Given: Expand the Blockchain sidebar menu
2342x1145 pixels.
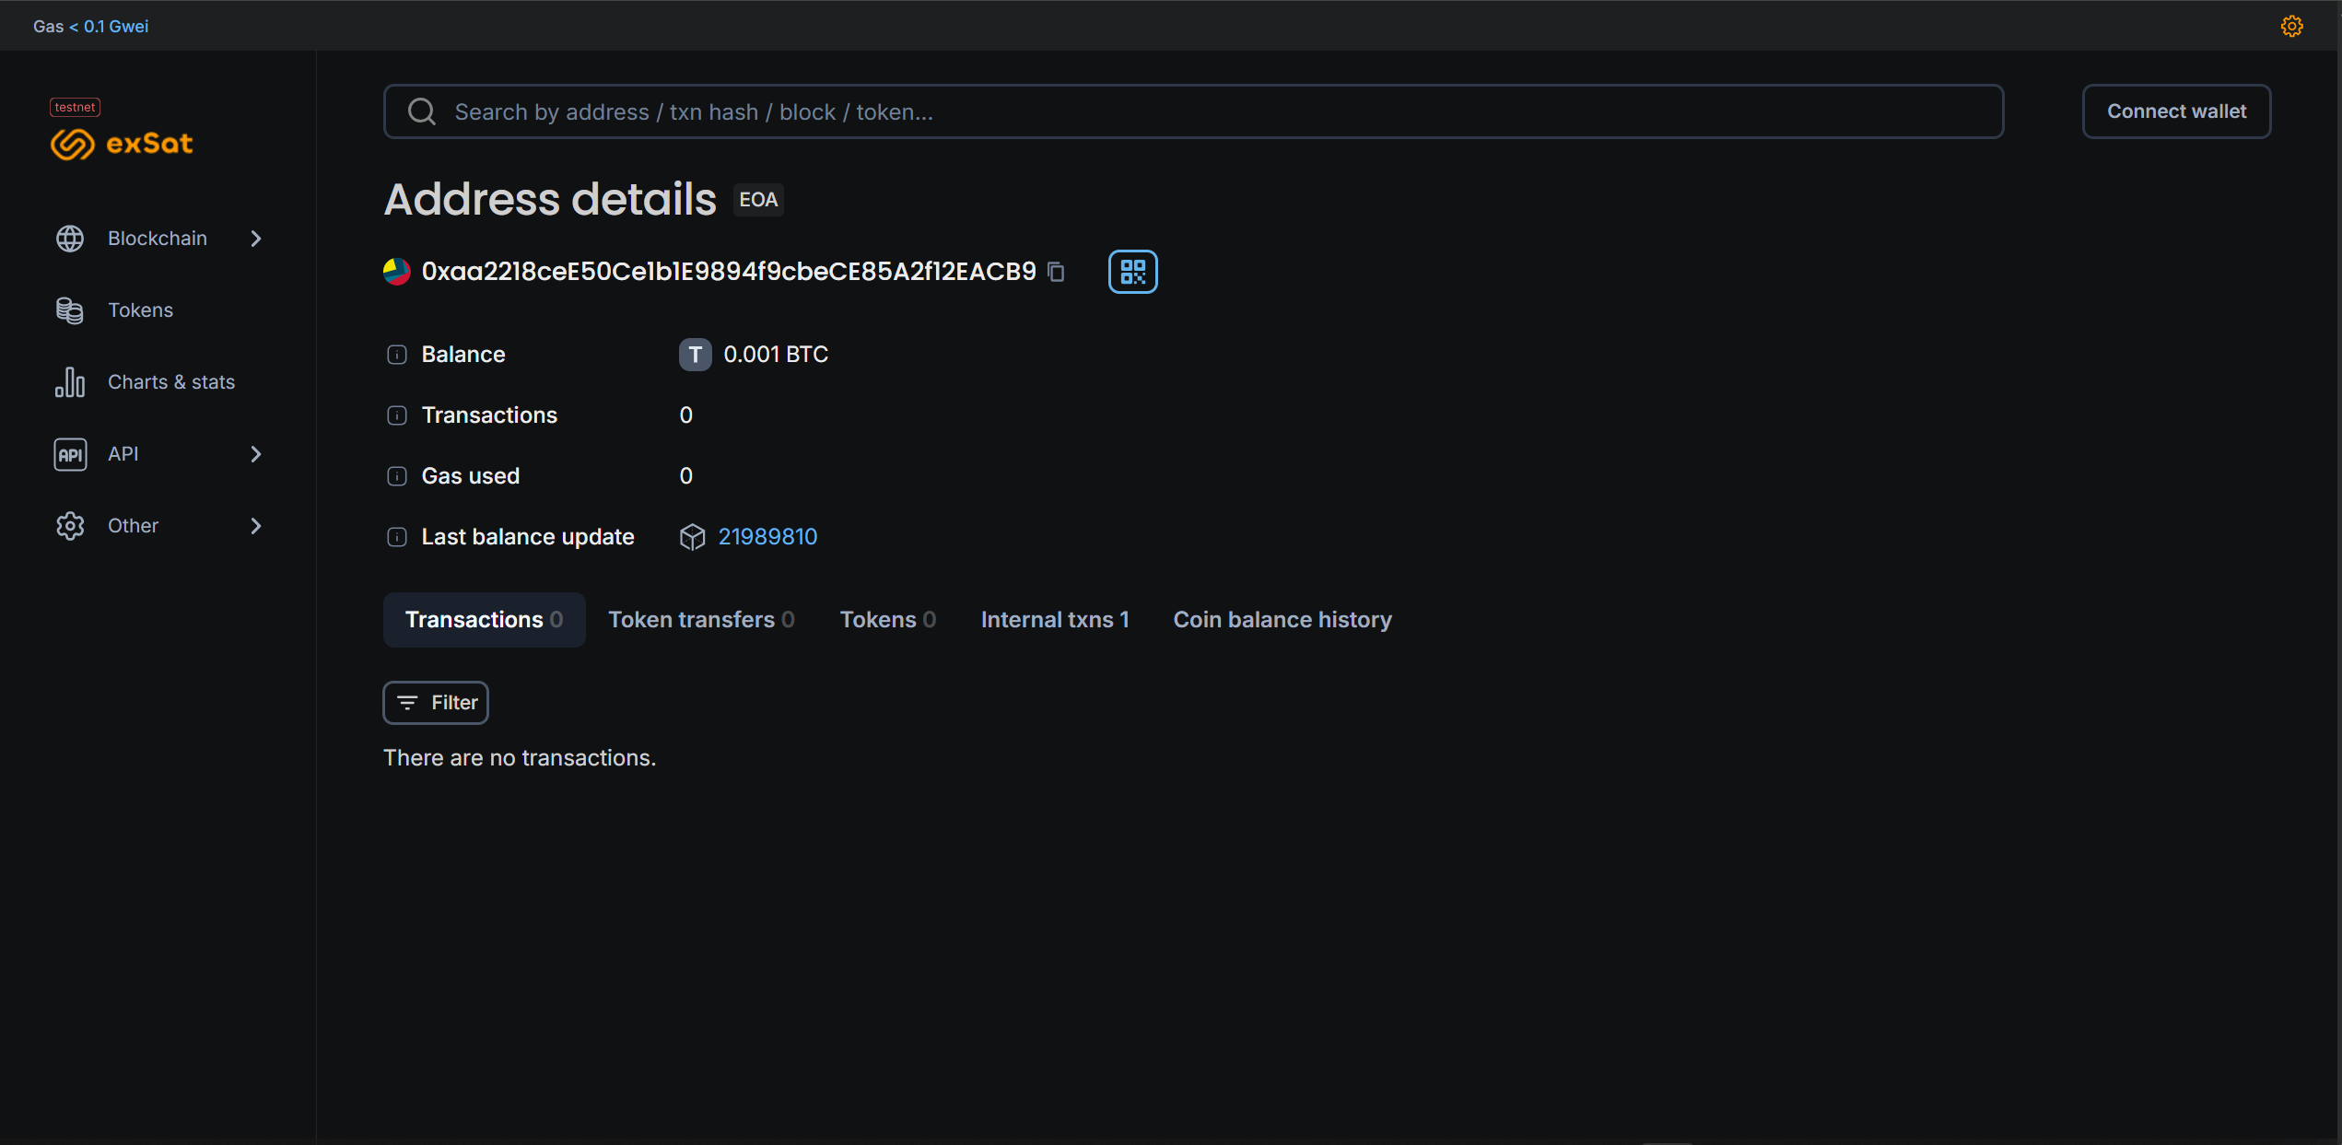Looking at the screenshot, I should coord(158,239).
